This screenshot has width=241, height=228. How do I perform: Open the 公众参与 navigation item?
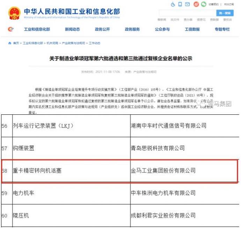[162, 29]
